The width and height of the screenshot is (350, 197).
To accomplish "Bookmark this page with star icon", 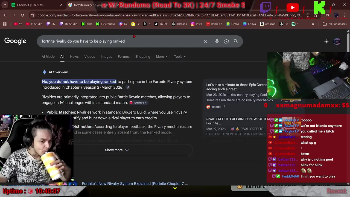I will tap(316, 15).
